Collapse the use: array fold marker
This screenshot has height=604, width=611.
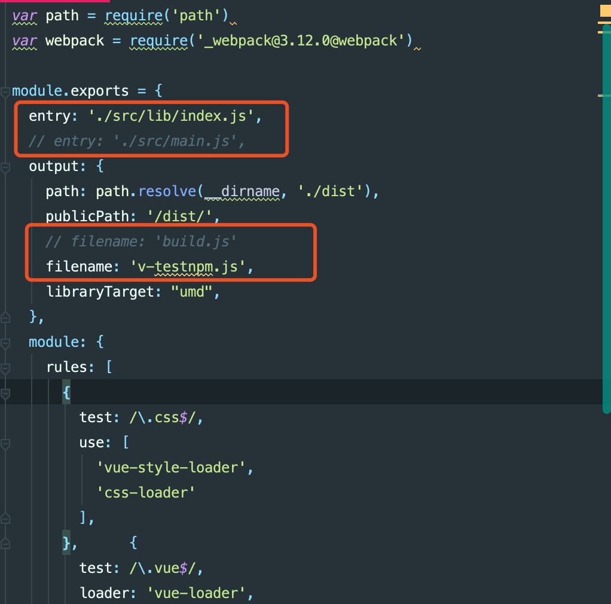tap(5, 444)
